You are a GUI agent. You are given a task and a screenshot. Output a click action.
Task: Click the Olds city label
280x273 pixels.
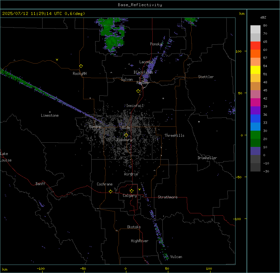(x=126, y=128)
